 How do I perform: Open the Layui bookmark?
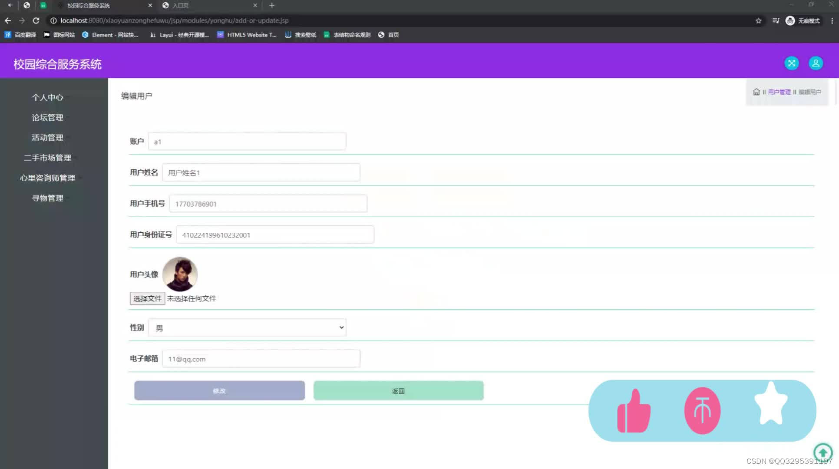point(179,35)
